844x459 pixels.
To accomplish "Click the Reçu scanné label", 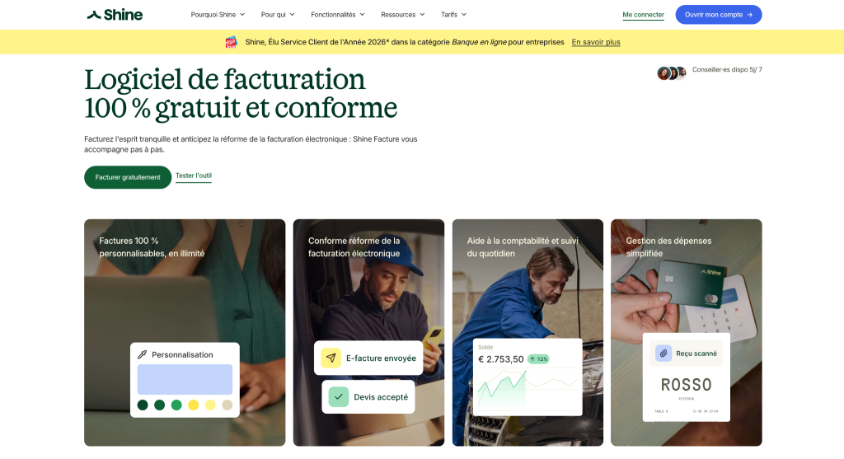I will (x=696, y=354).
